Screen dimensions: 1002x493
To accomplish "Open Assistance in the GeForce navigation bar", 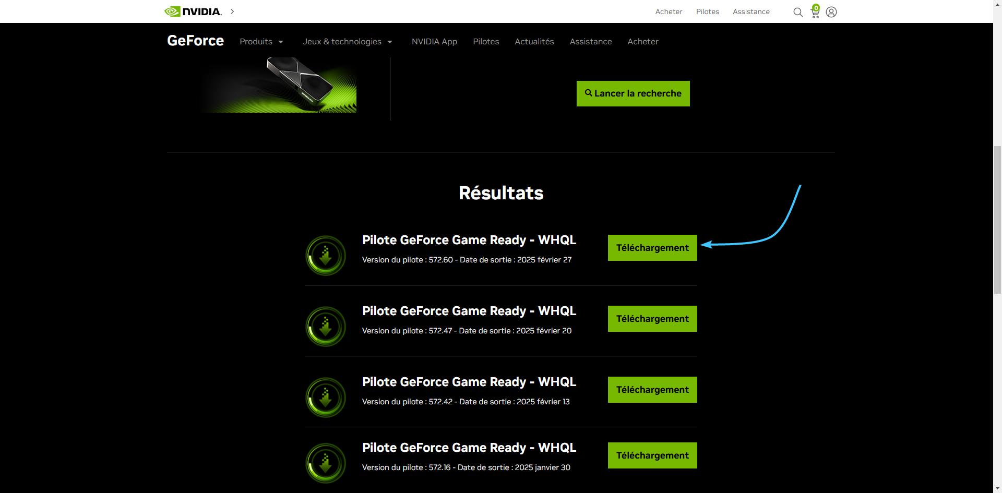I will coord(591,42).
